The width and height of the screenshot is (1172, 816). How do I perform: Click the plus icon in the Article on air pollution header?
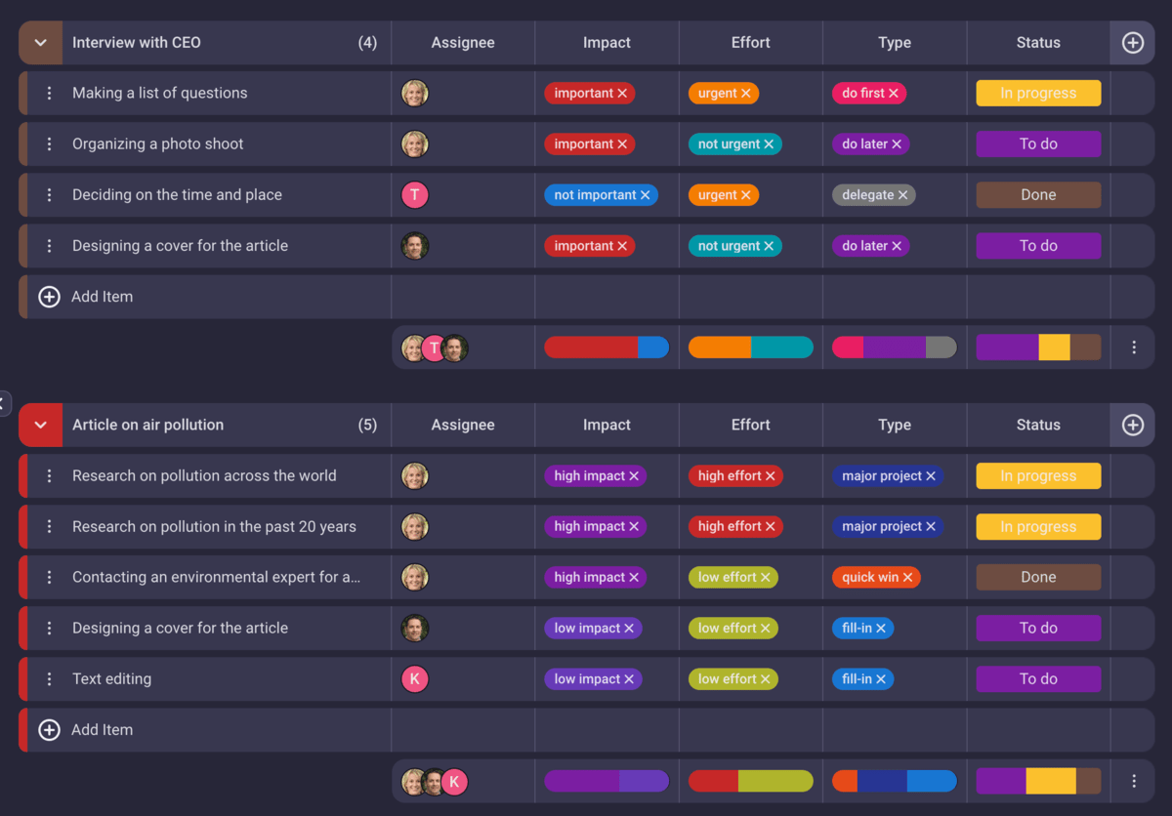tap(1132, 425)
